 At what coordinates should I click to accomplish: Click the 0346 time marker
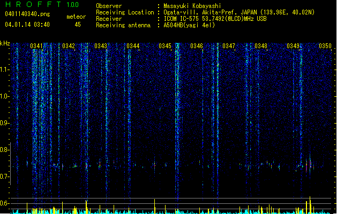click(x=197, y=46)
